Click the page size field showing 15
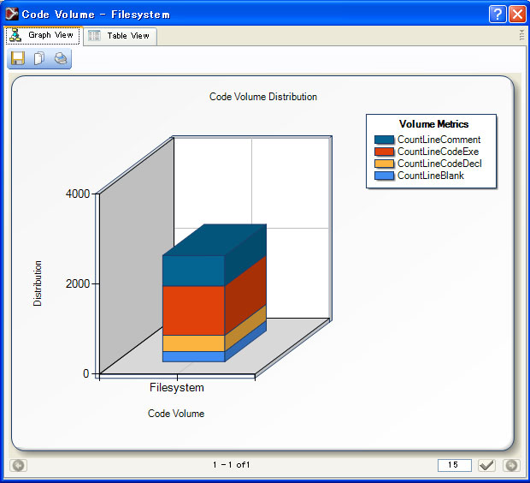Screen dimensions: 530x483 coord(454,465)
